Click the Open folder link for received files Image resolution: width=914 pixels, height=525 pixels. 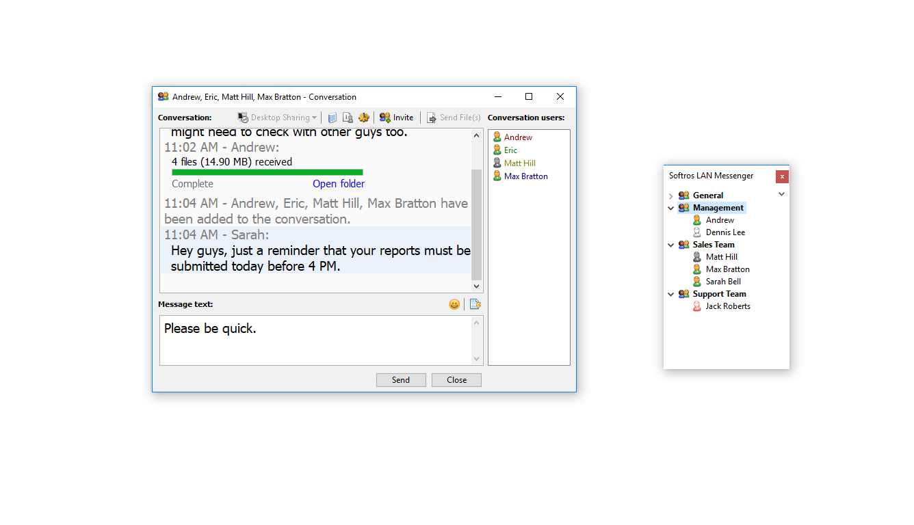(339, 184)
